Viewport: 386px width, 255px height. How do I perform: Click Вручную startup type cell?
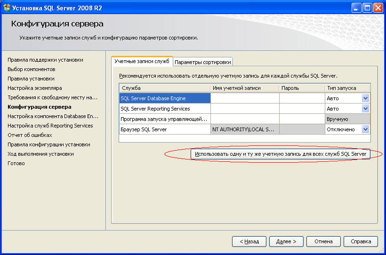[x=347, y=119]
